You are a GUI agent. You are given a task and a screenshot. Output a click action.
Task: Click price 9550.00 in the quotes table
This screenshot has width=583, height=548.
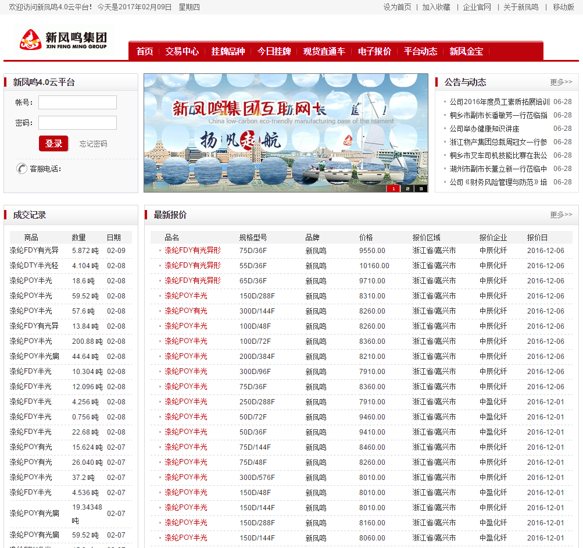[372, 250]
